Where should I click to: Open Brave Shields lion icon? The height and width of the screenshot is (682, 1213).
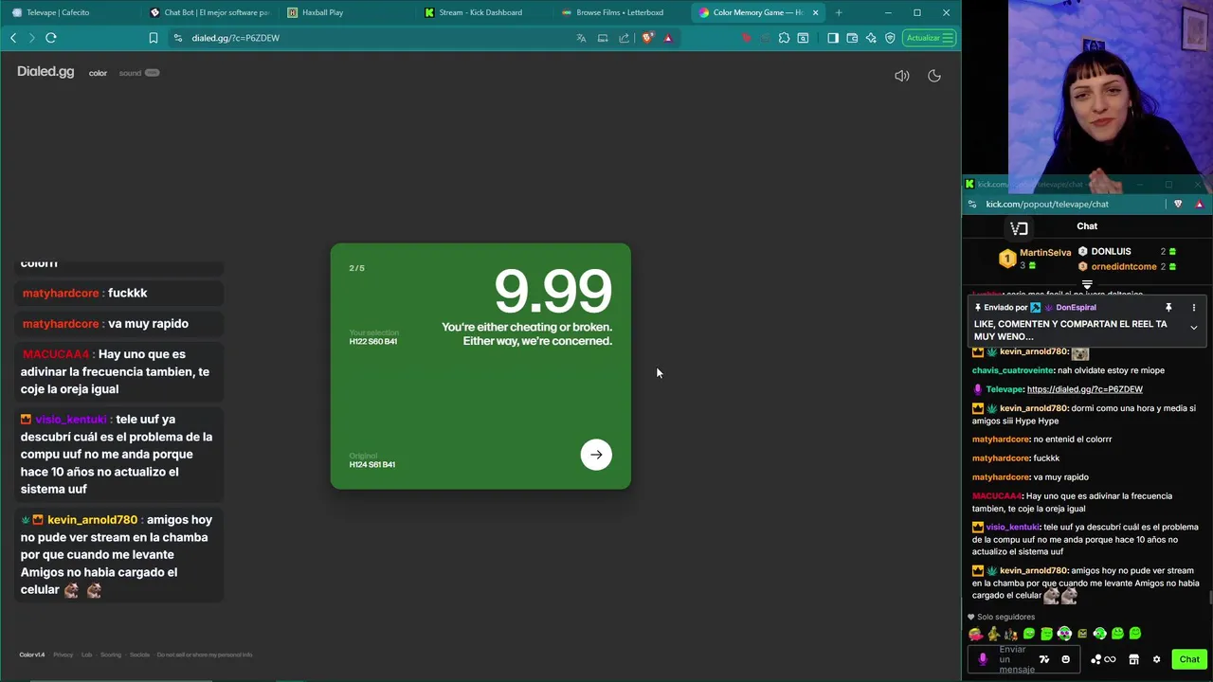[x=647, y=38]
